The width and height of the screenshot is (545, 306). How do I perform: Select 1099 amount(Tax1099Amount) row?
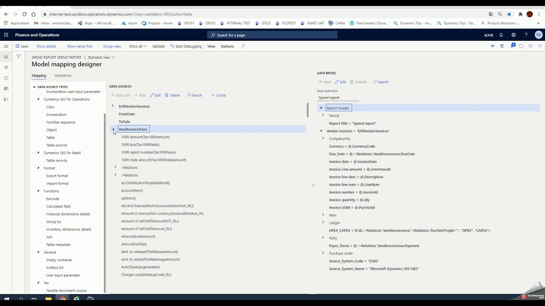click(145, 137)
